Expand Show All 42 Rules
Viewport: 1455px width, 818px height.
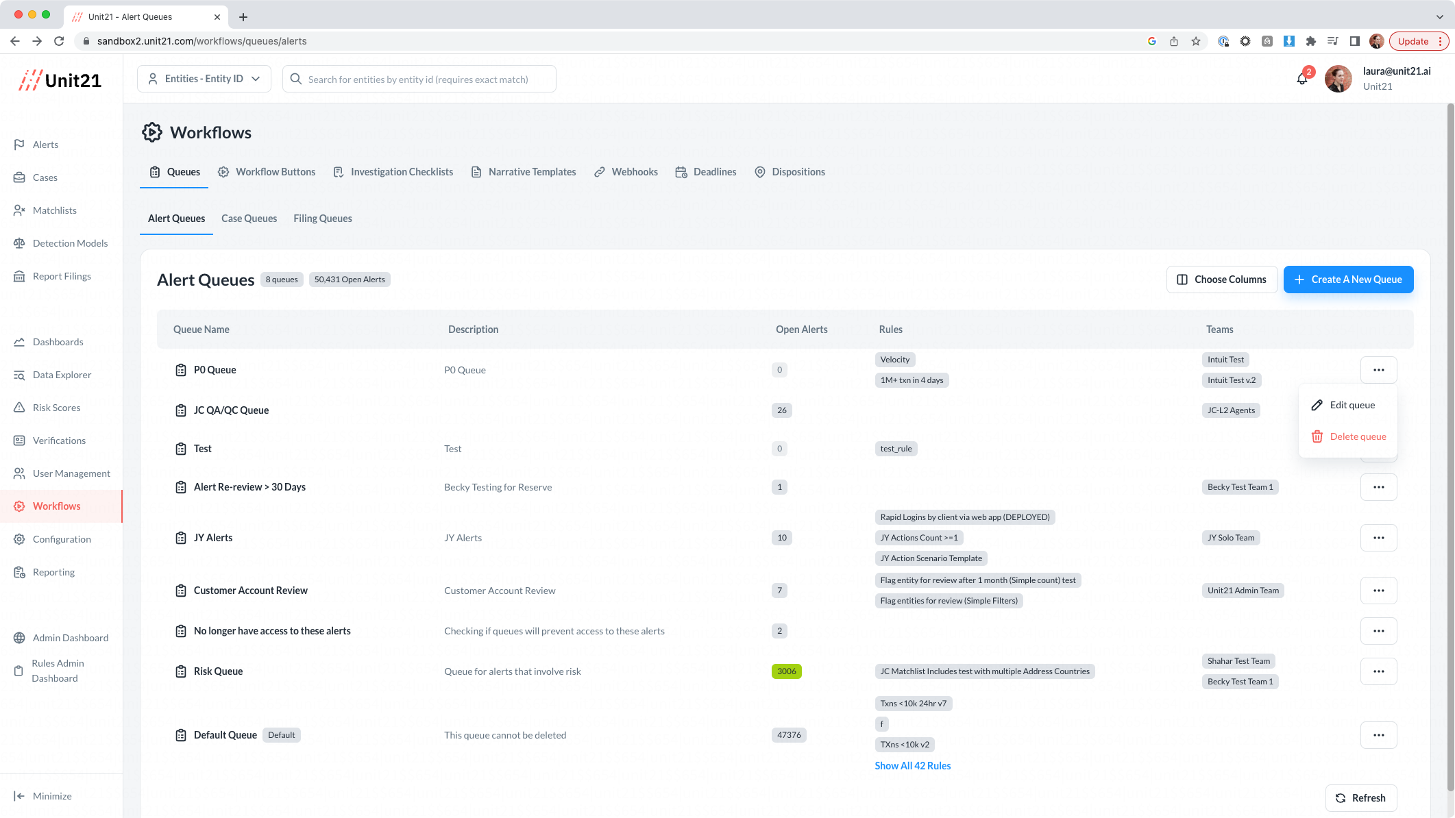[x=912, y=766]
